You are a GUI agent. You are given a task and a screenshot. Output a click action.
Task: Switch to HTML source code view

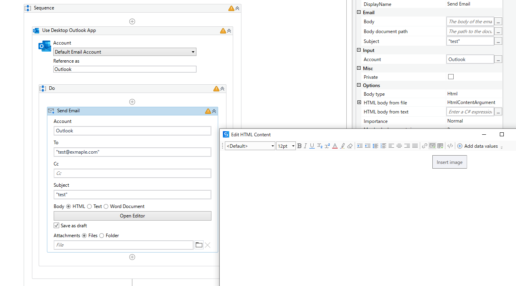coord(450,146)
